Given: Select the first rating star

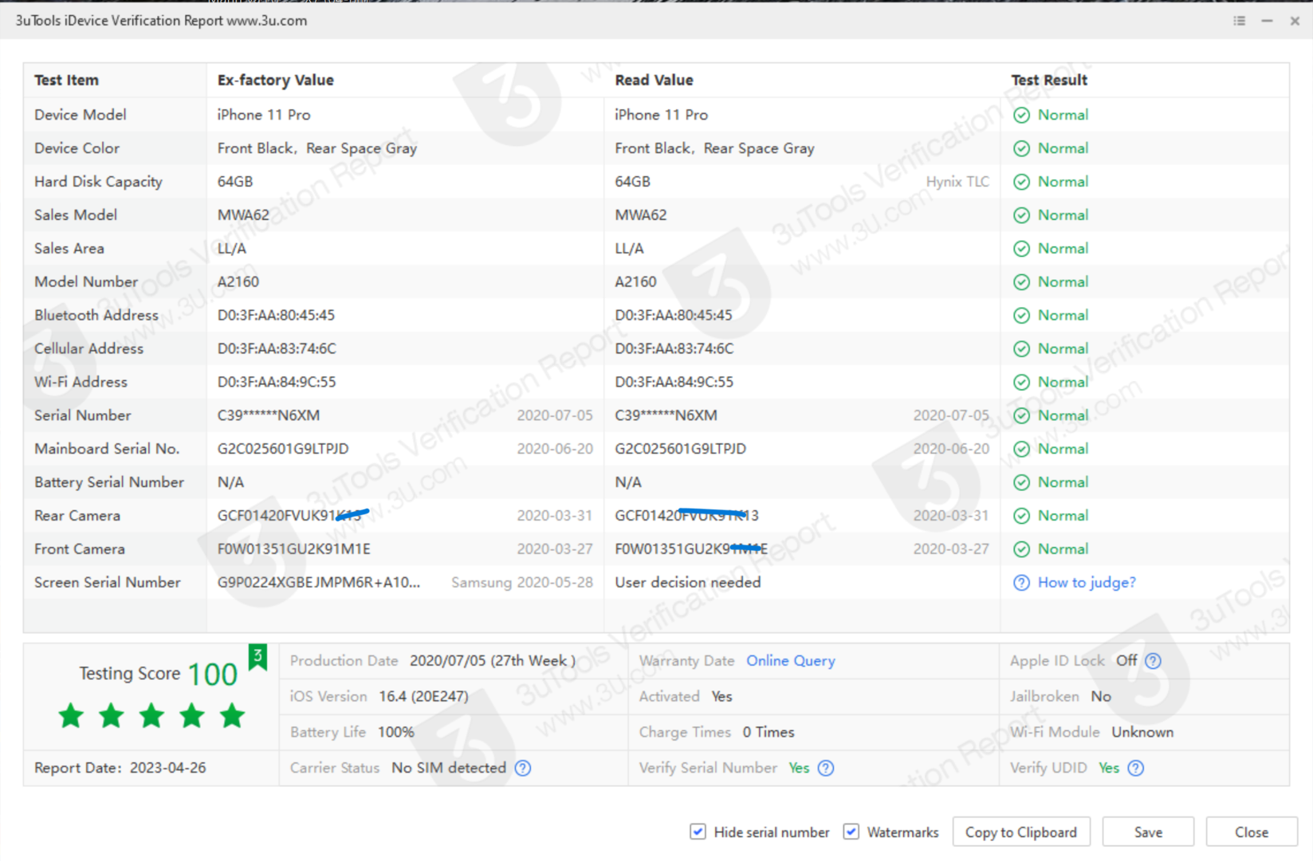Looking at the screenshot, I should pos(71,715).
